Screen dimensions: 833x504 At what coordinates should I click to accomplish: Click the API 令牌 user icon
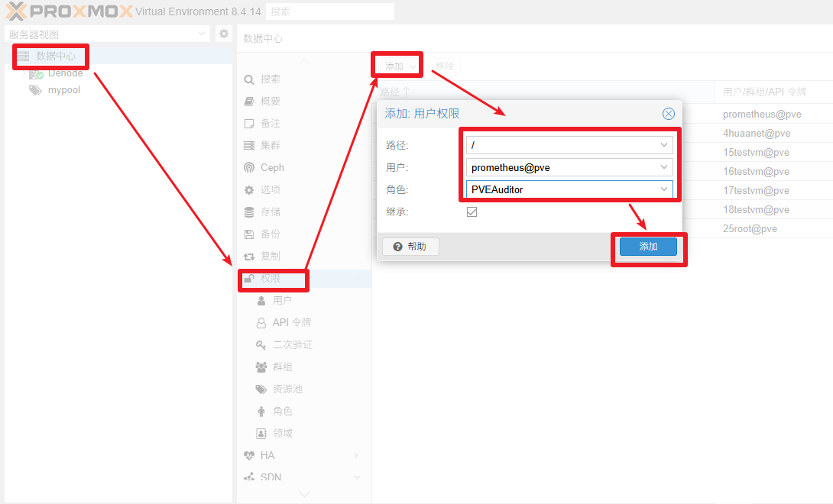(261, 323)
